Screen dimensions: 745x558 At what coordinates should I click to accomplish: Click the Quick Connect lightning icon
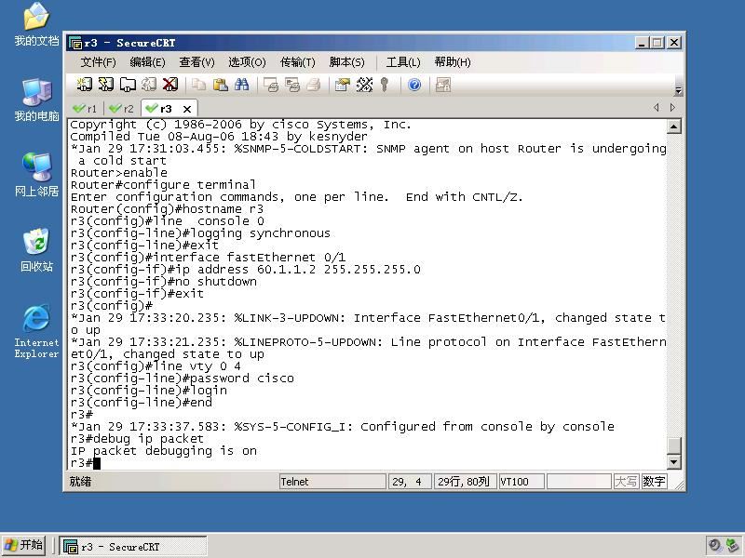click(x=106, y=85)
